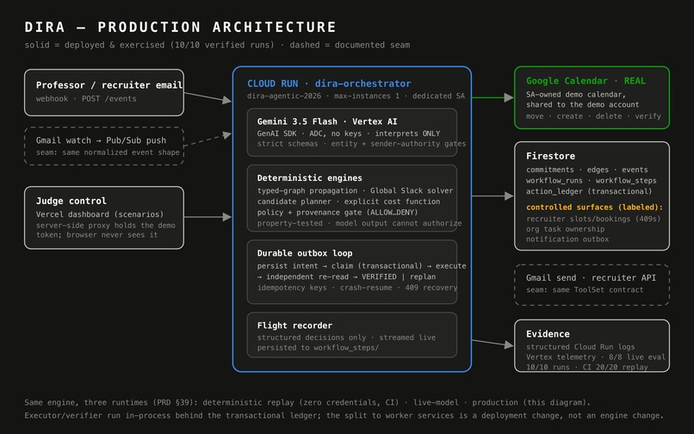The height and width of the screenshot is (434, 694).
Task: Select the Firestore box heading
Action: point(550,156)
